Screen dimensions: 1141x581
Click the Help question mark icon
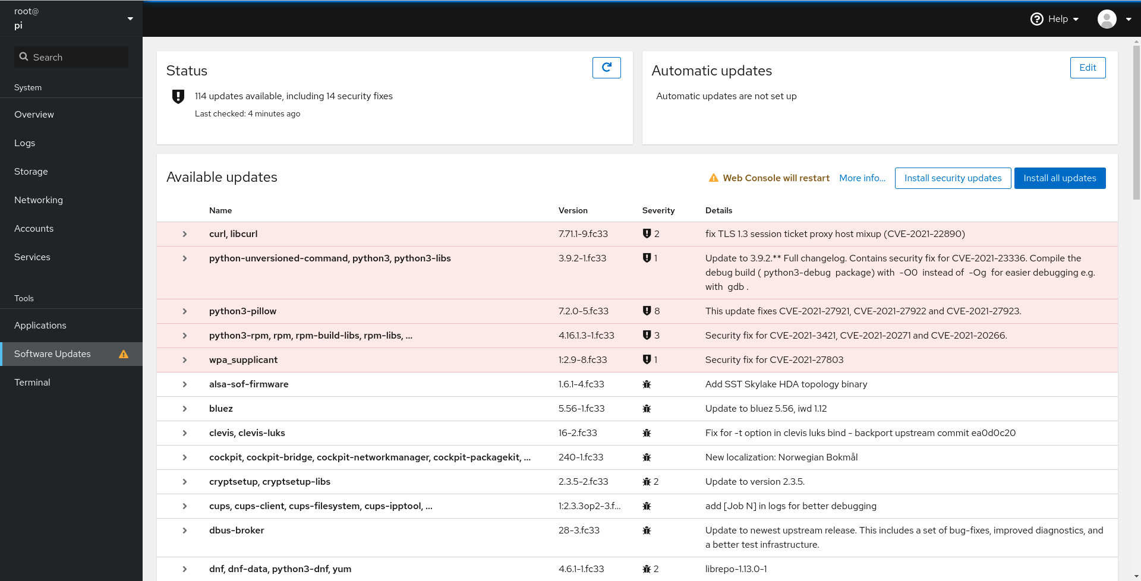[1036, 19]
